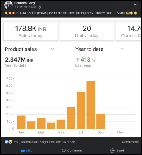Click Saurabh Garg's profile picture
The image size is (142, 155).
tap(9, 5)
